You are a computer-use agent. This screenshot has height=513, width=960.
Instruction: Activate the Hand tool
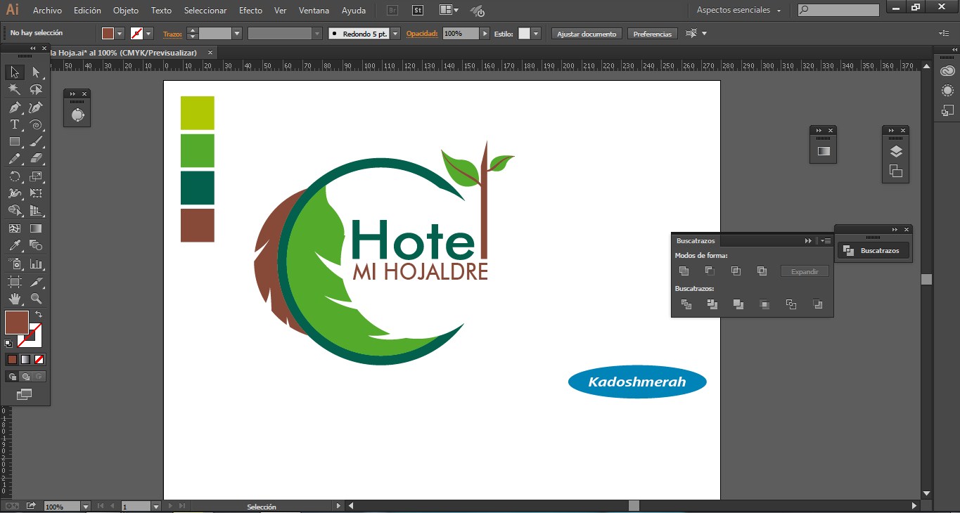[x=14, y=299]
